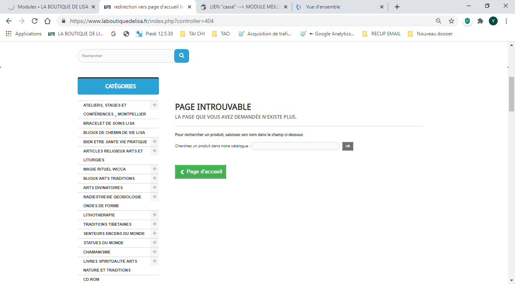Close the Modules LA BOUTIQUE DE LISA tab

(93, 7)
